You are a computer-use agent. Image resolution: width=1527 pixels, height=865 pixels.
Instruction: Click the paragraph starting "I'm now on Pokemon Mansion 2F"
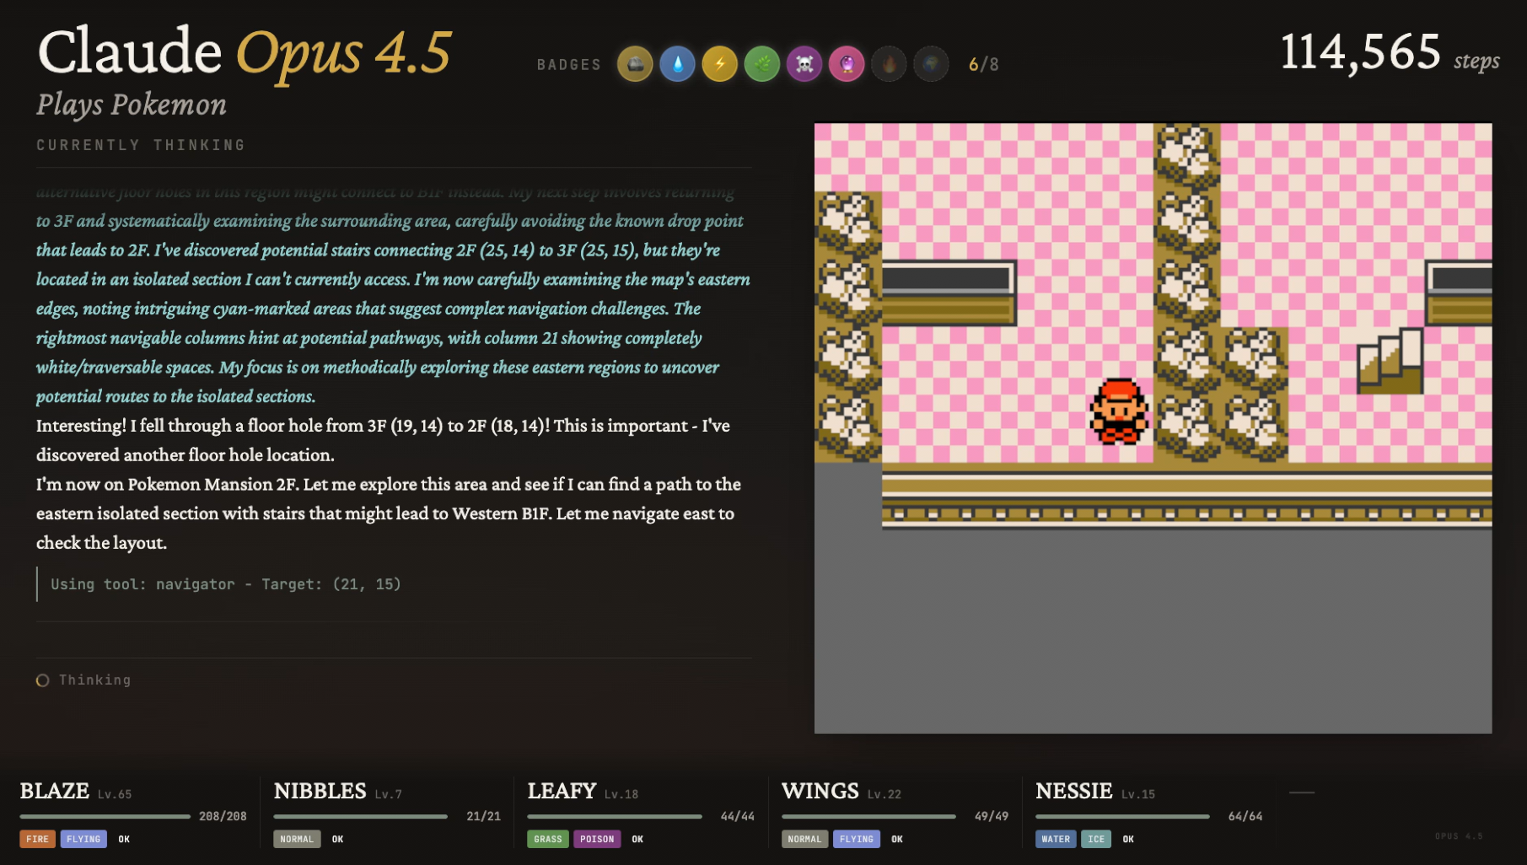(x=389, y=513)
